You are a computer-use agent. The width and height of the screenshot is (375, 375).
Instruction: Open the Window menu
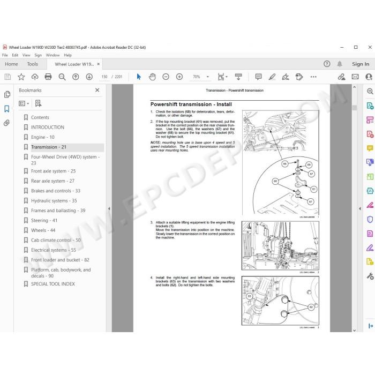52,55
